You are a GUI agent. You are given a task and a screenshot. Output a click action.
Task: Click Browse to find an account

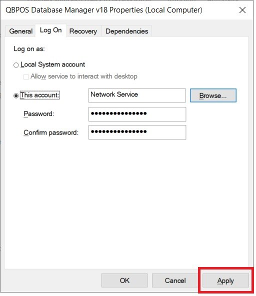coord(213,95)
